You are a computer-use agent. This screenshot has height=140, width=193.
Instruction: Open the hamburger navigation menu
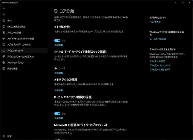click(4, 15)
